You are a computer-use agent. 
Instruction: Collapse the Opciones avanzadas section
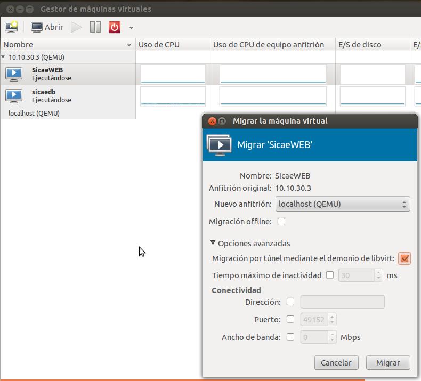(x=213, y=244)
